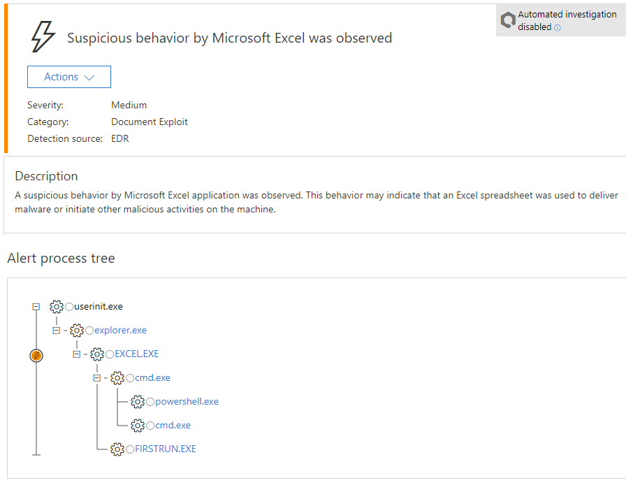
Task: Open the powershell.exe process link
Action: (x=187, y=402)
